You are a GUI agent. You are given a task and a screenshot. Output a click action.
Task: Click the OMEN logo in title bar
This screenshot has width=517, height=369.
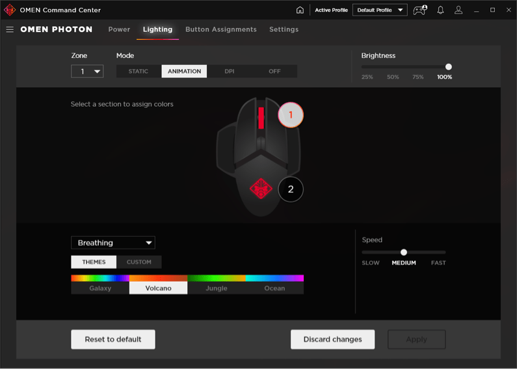pos(10,10)
